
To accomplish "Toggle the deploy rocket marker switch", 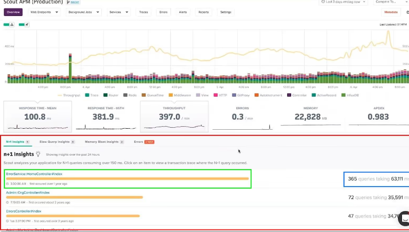I will (24, 24).
